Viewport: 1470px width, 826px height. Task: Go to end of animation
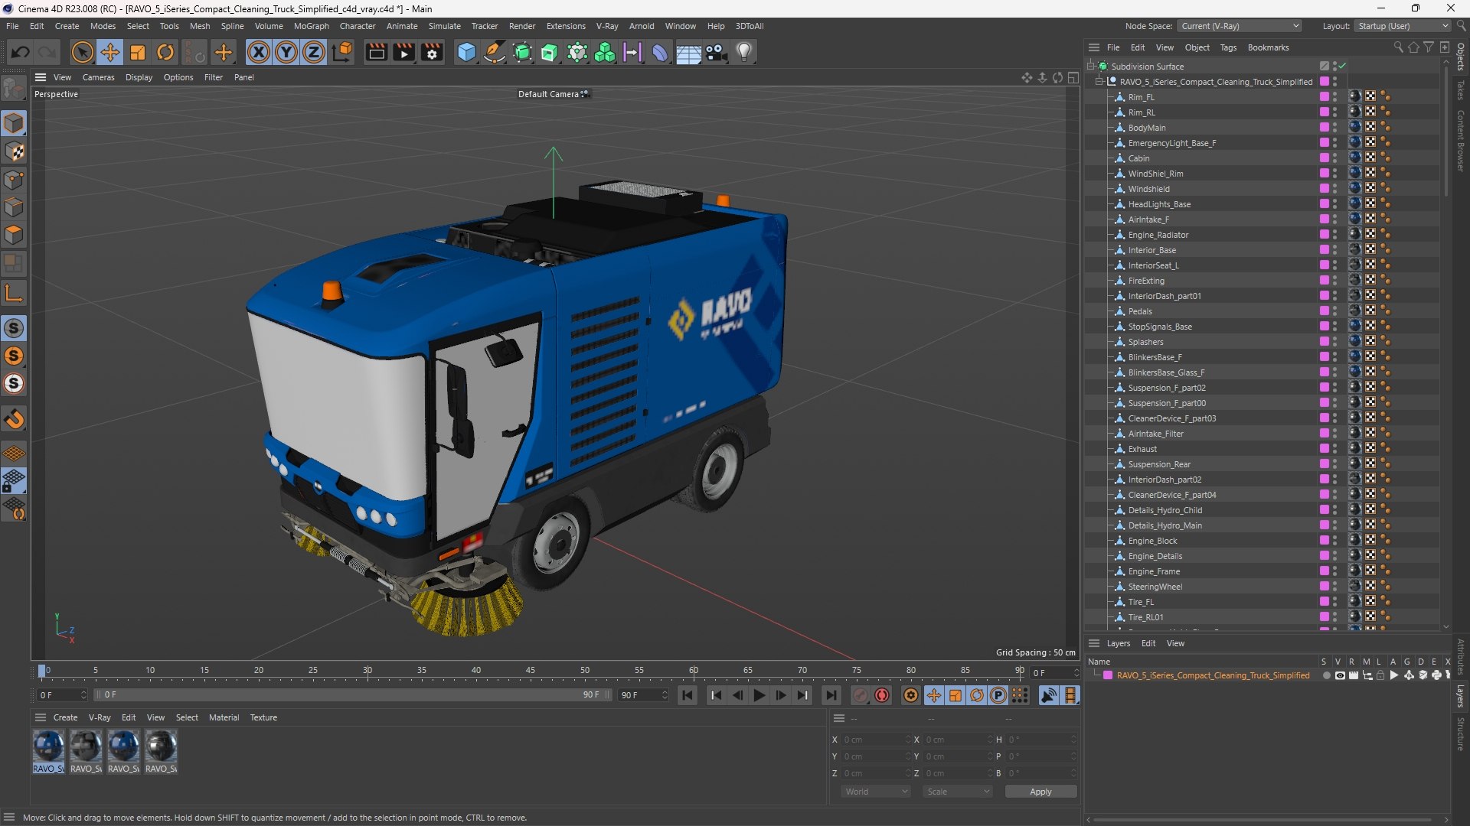(831, 695)
